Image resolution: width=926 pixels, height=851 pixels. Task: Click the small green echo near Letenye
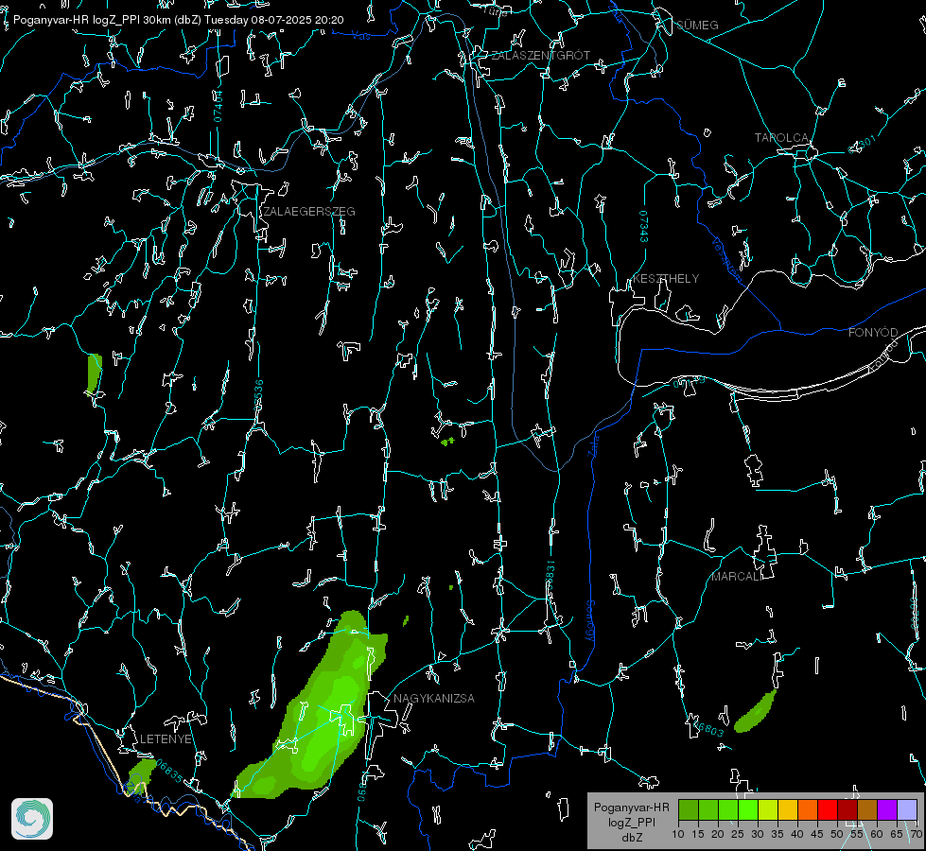(141, 774)
